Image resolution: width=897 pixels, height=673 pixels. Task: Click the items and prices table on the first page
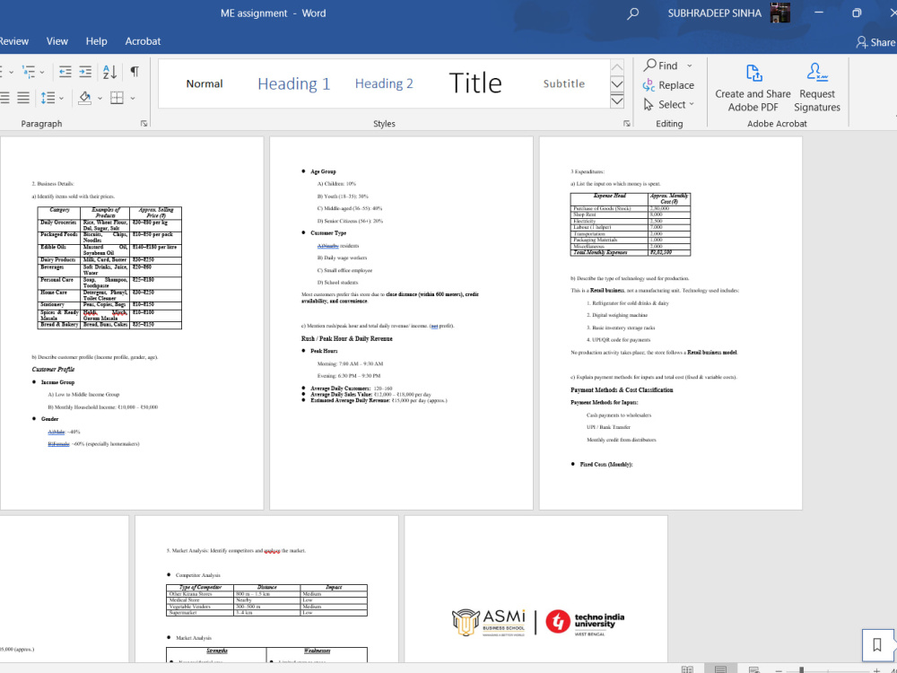[x=109, y=267]
